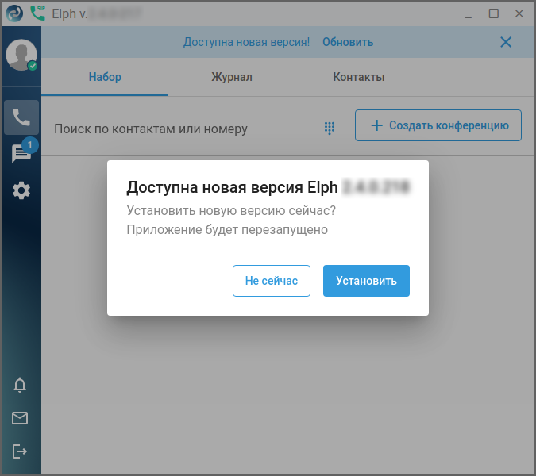
Task: Click the Elph logo in title bar
Action: 14,13
